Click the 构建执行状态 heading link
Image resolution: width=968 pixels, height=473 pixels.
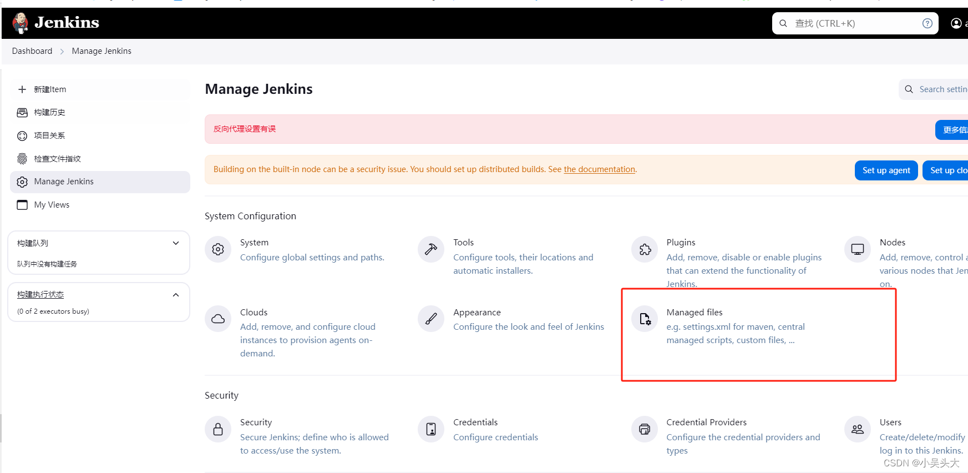coord(40,295)
